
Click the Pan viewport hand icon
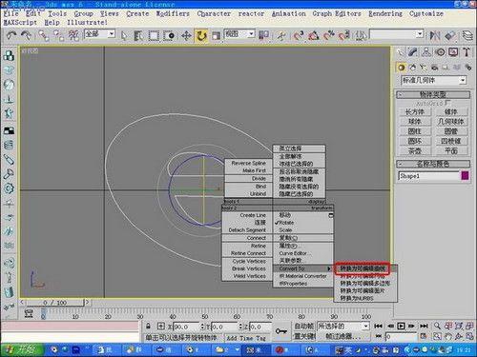[448, 336]
